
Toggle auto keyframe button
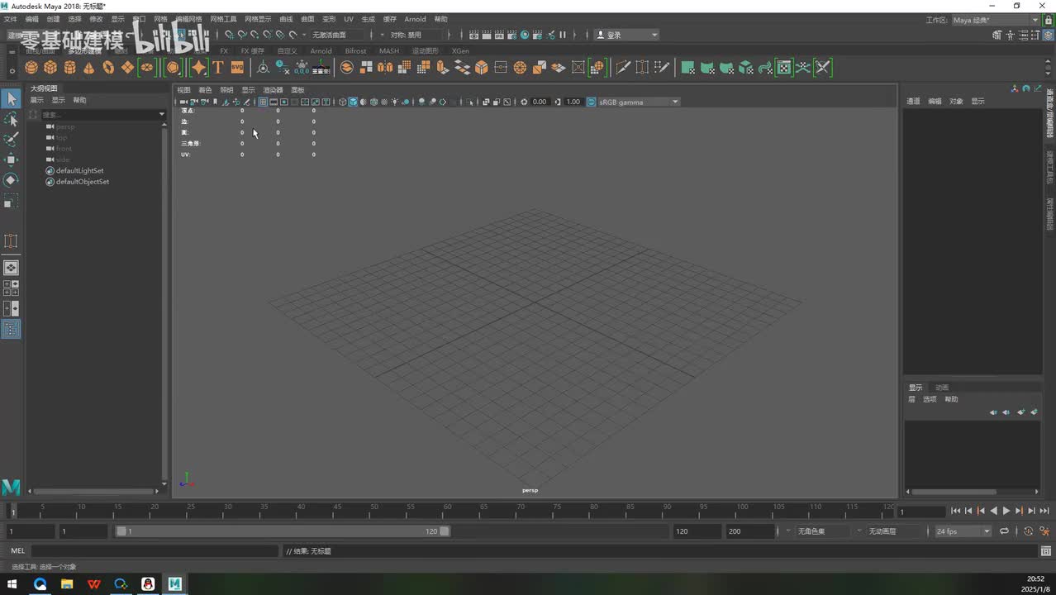coord(1028,531)
